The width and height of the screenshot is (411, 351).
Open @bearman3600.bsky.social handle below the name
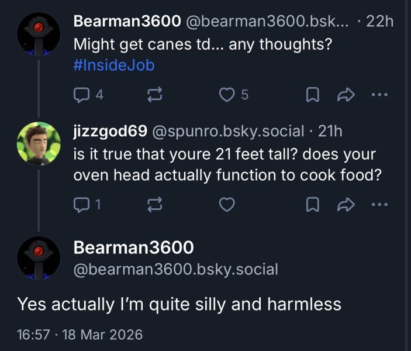point(175,270)
